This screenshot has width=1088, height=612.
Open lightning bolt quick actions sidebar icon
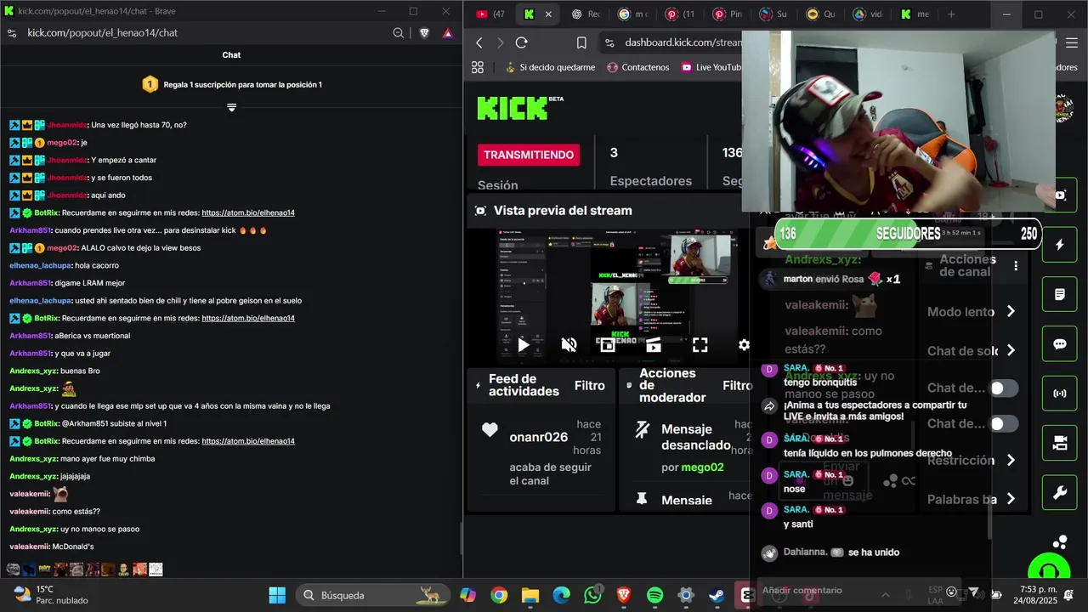click(1060, 245)
